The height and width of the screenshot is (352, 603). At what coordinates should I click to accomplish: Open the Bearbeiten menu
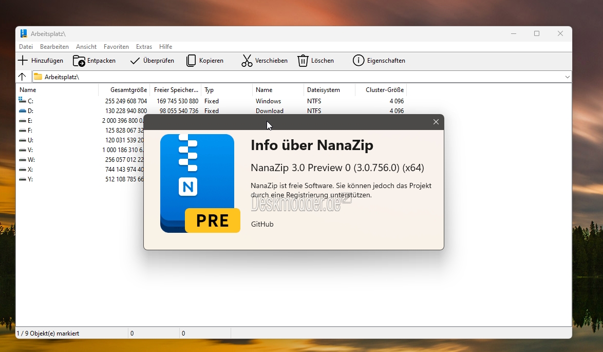(54, 47)
